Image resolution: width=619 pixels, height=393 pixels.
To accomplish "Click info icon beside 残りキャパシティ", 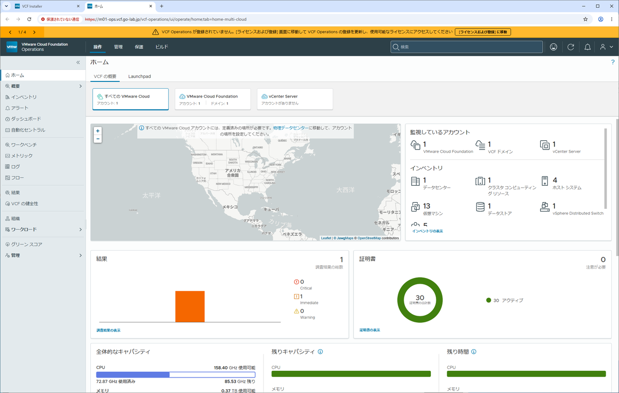I will [x=320, y=352].
